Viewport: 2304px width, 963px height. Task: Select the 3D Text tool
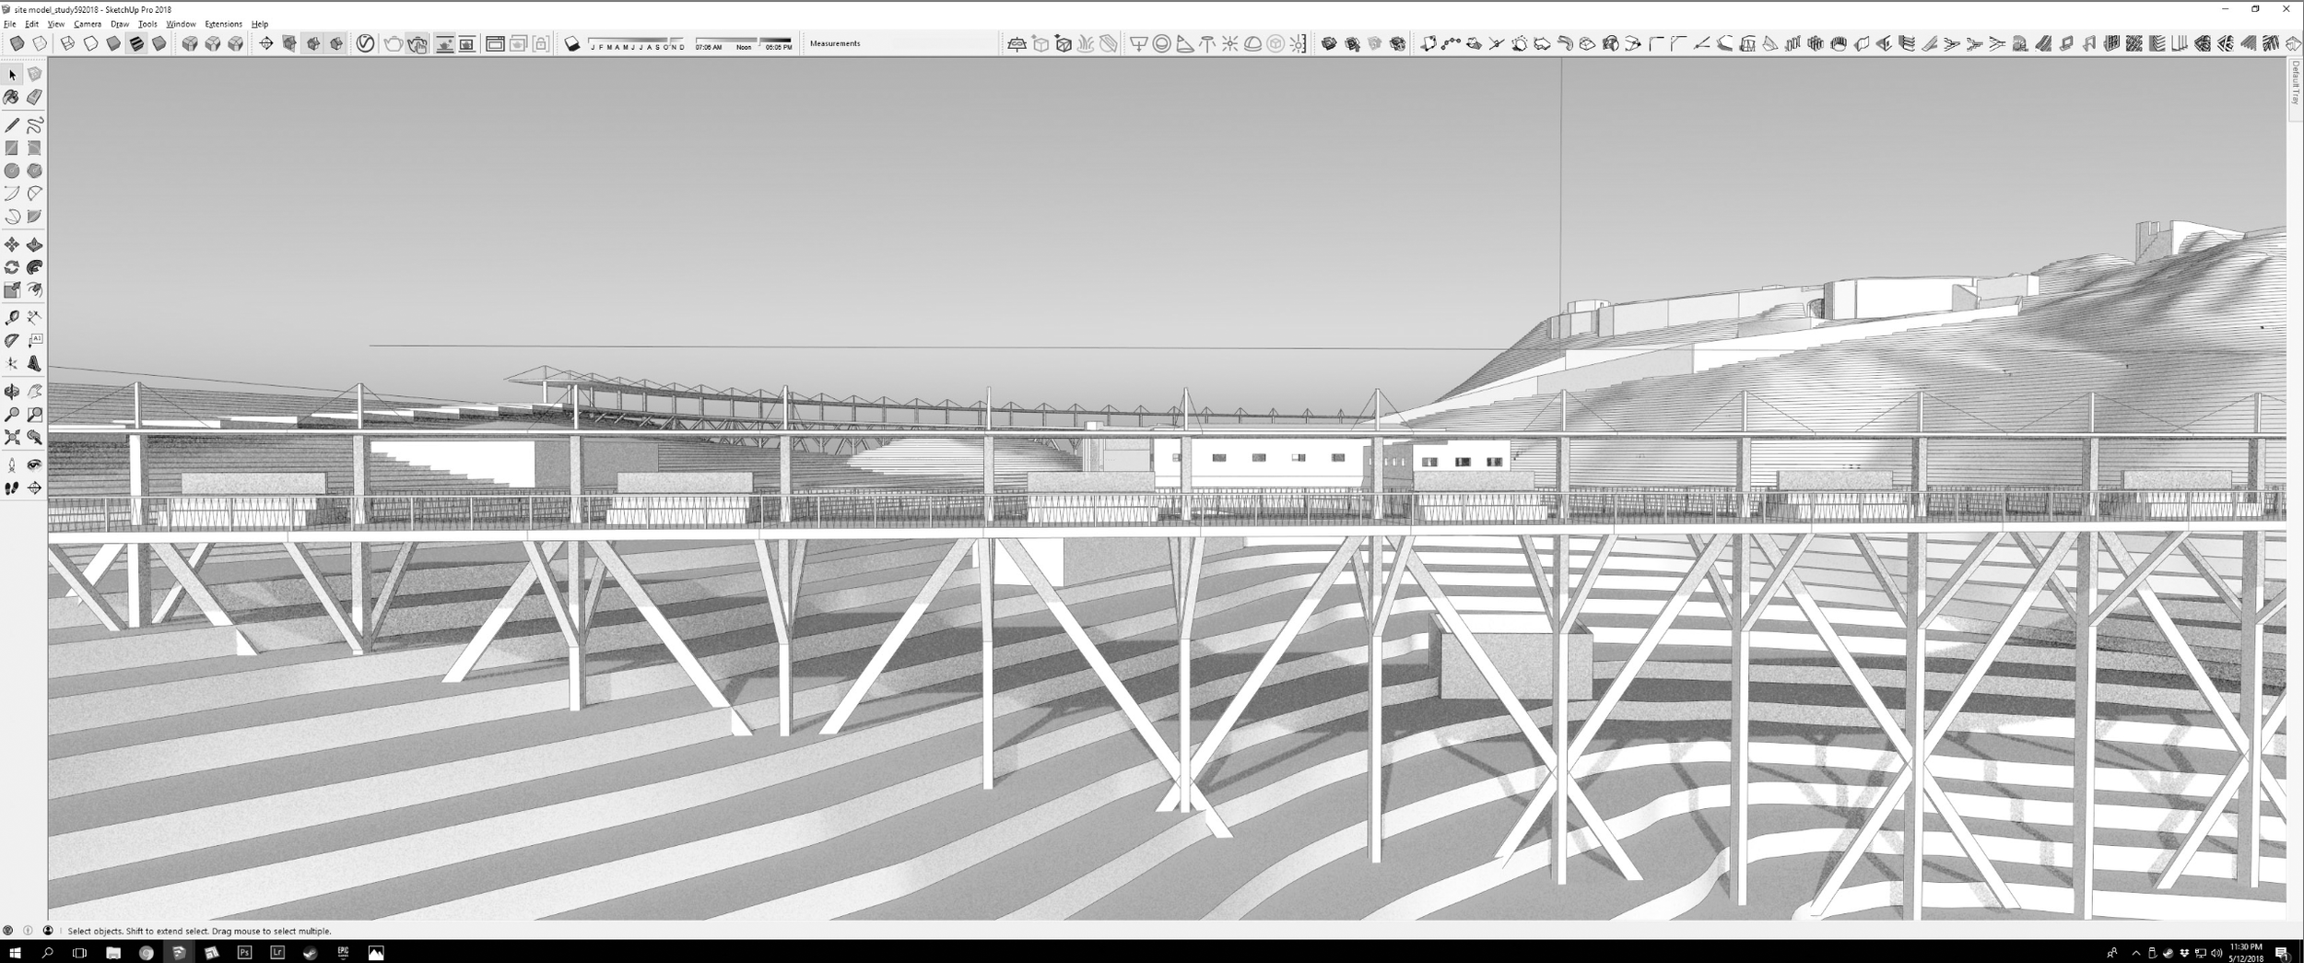click(x=34, y=363)
